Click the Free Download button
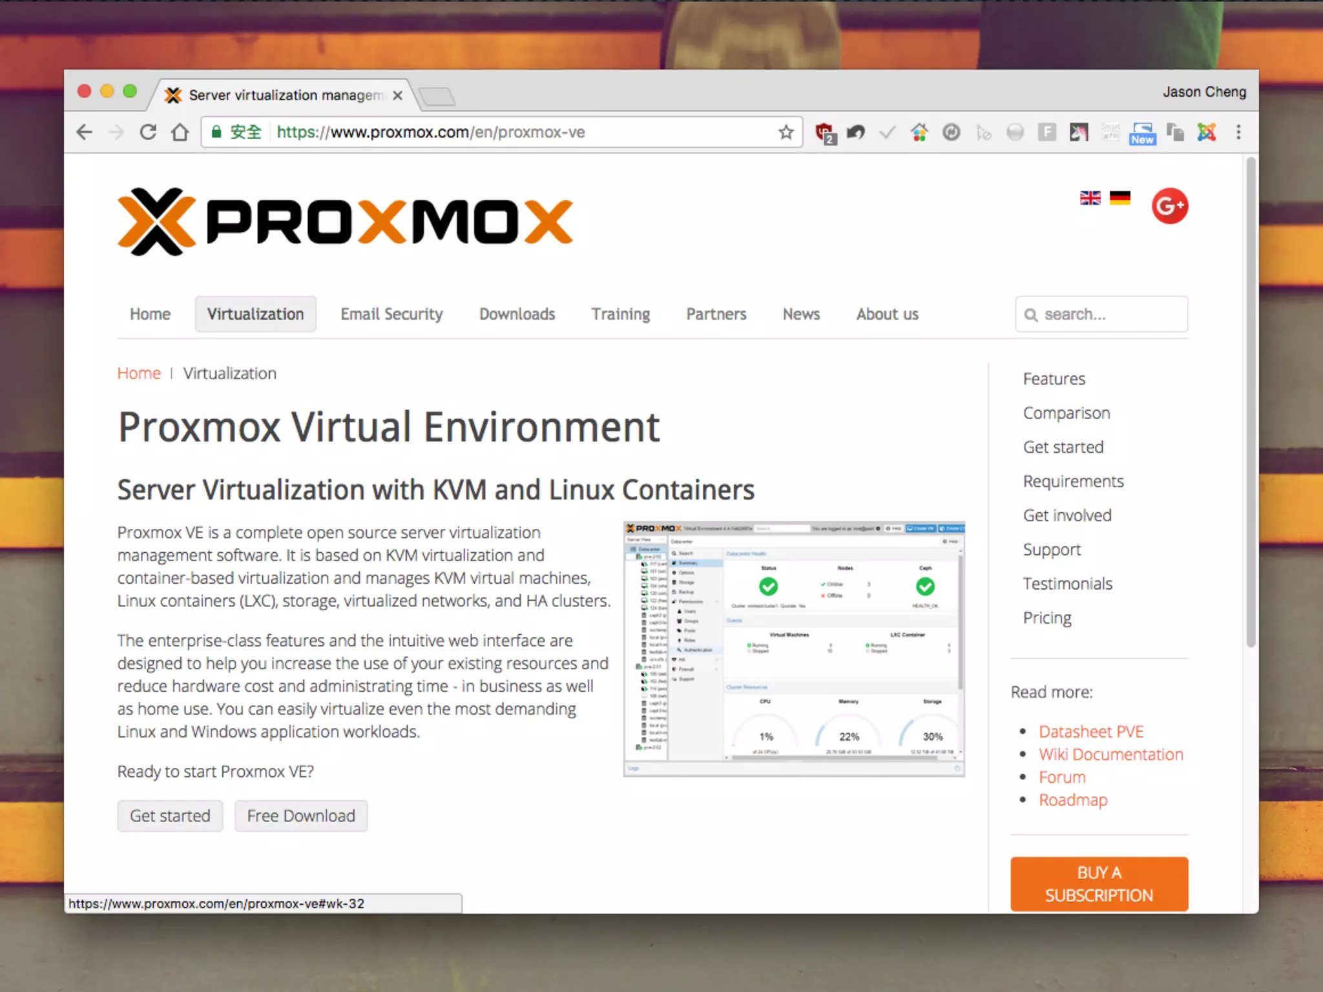Viewport: 1323px width, 992px height. (x=301, y=816)
